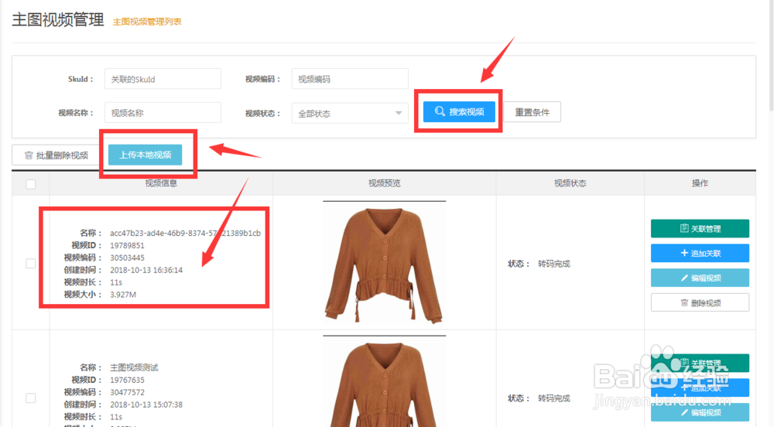Focus the SkuId input field
774x427 pixels.
pyautogui.click(x=163, y=79)
